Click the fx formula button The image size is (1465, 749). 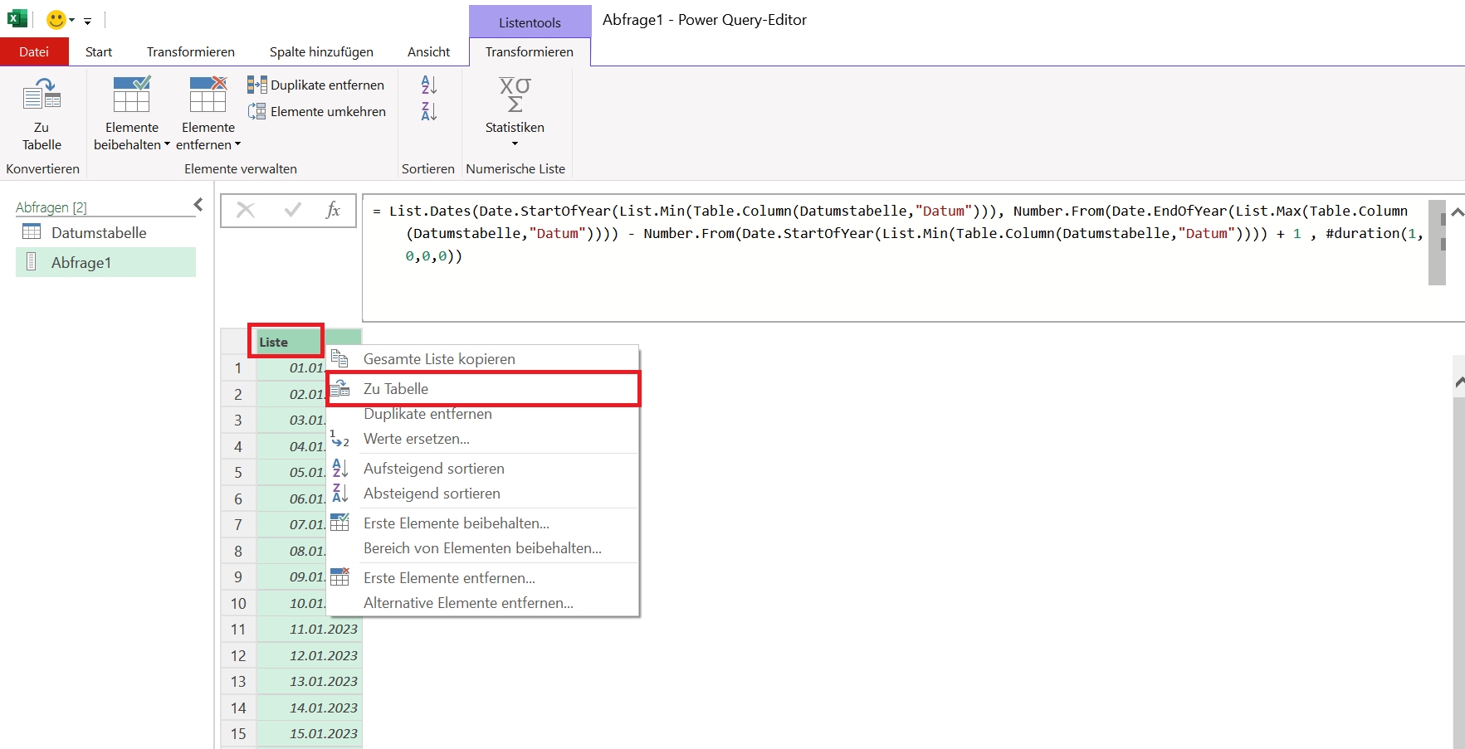point(333,210)
